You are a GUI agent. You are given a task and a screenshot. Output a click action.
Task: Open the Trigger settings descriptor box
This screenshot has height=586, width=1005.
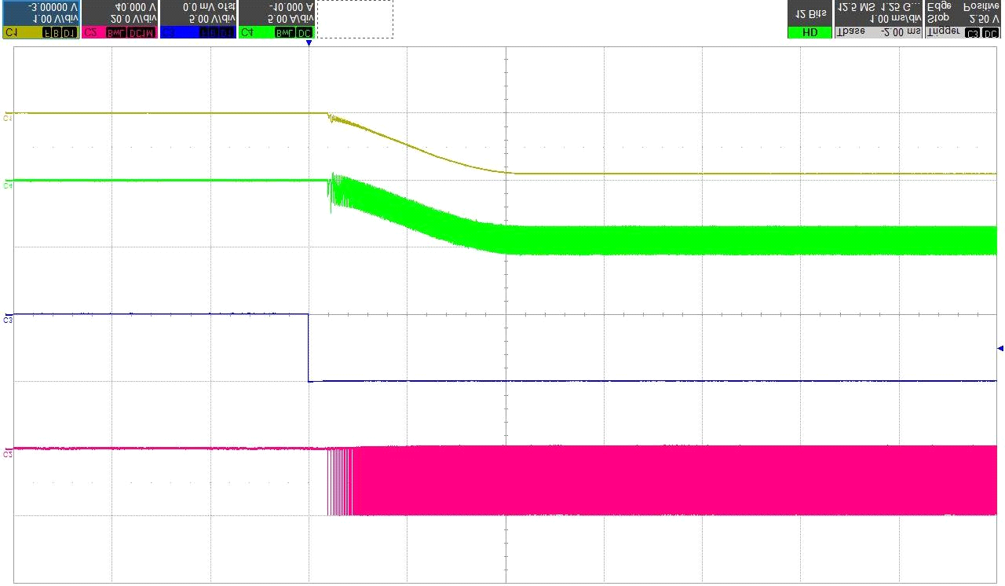pos(963,20)
